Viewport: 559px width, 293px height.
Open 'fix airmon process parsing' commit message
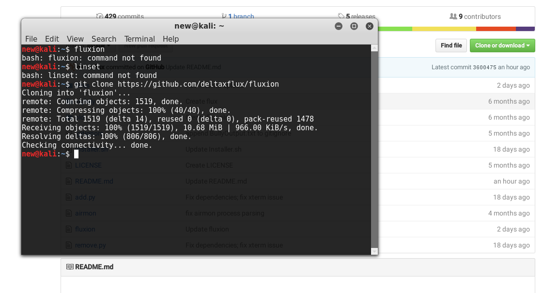[225, 213]
